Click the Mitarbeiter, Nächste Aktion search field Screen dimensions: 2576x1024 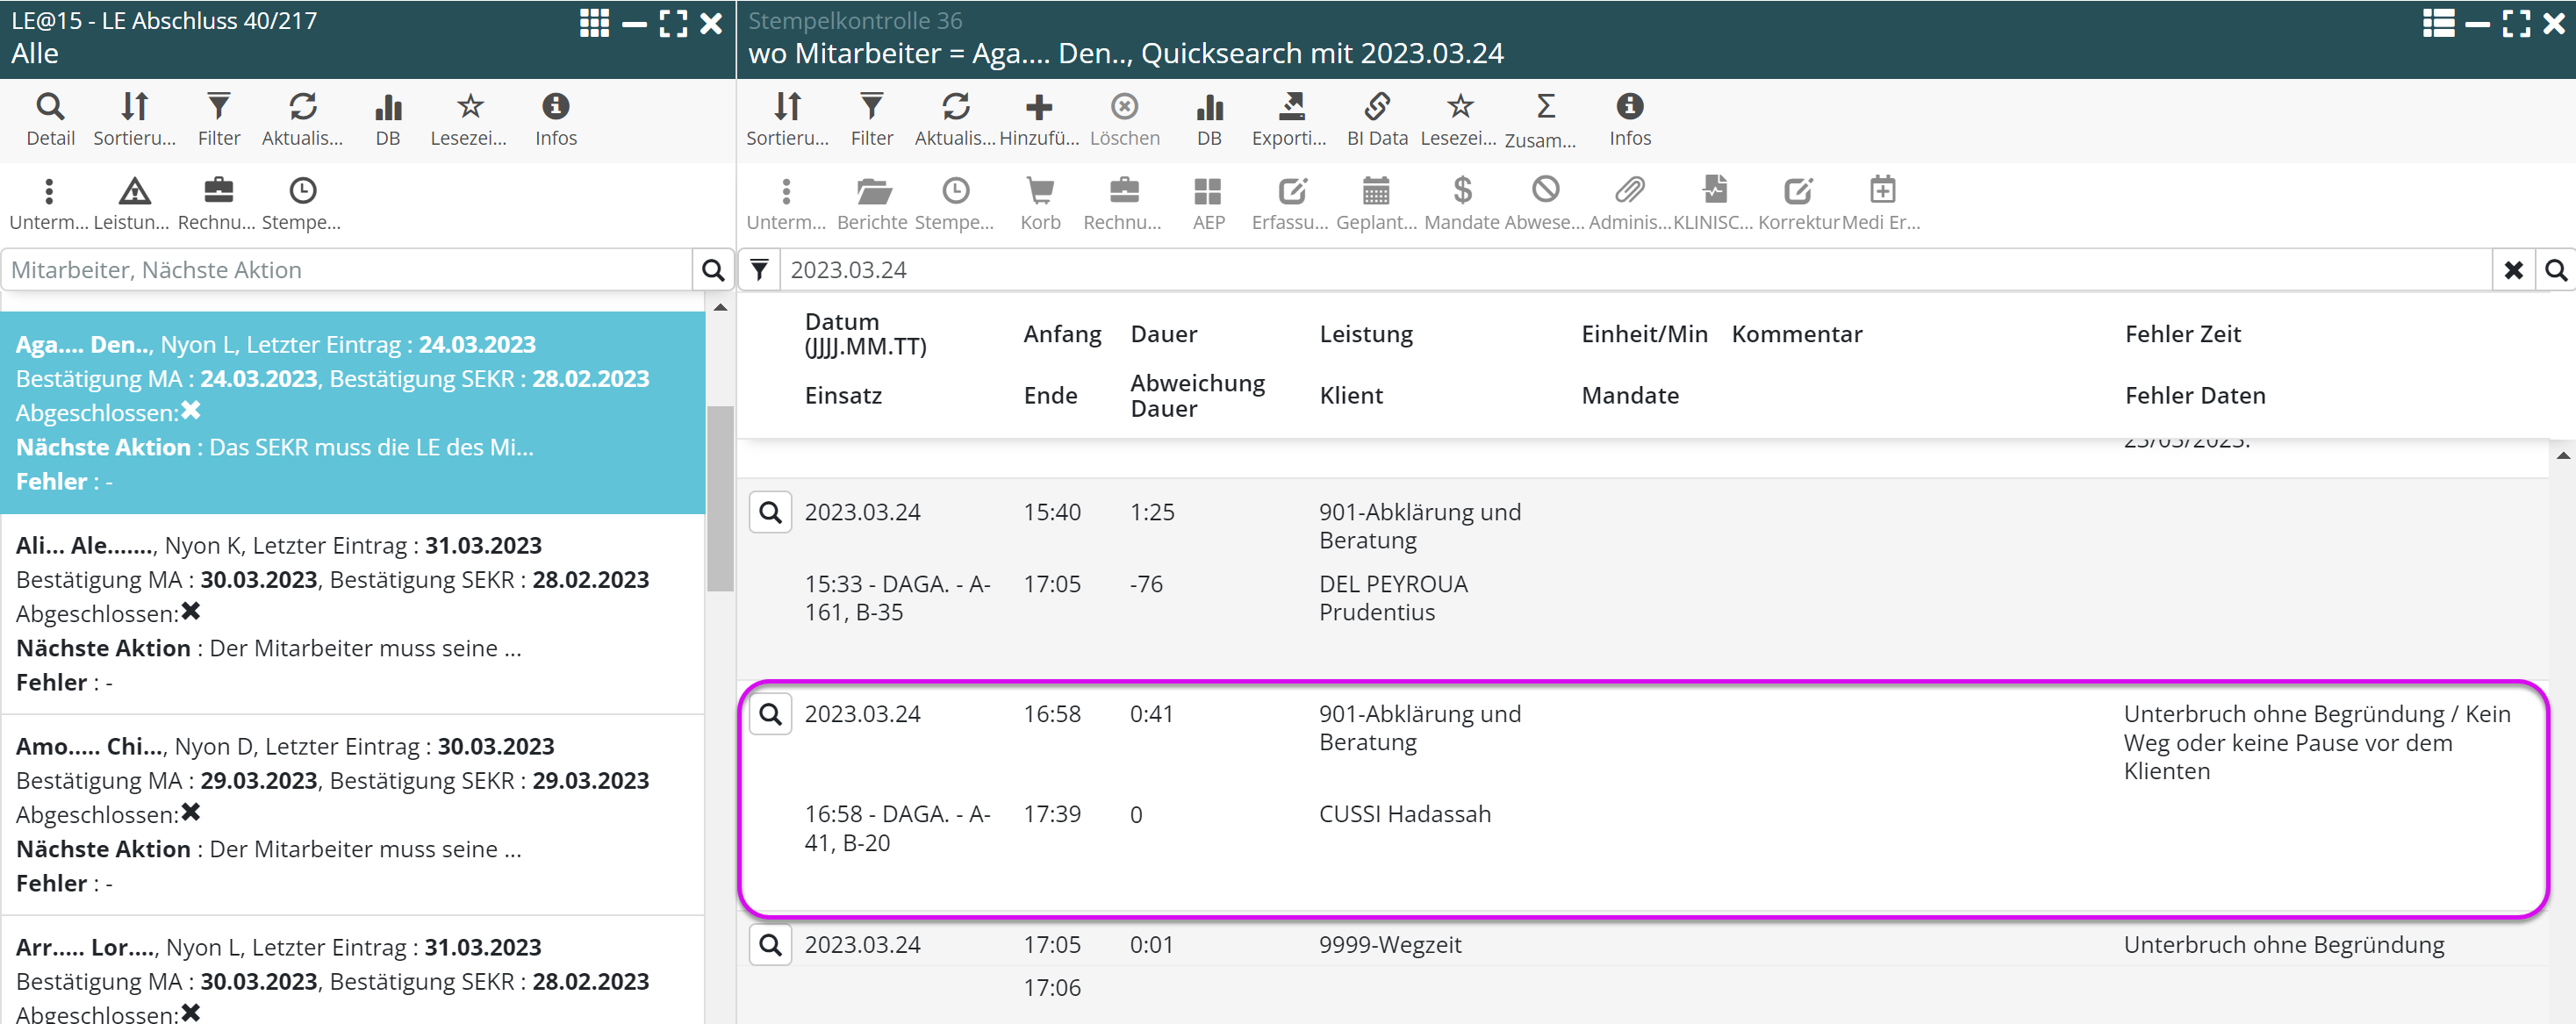coord(347,270)
